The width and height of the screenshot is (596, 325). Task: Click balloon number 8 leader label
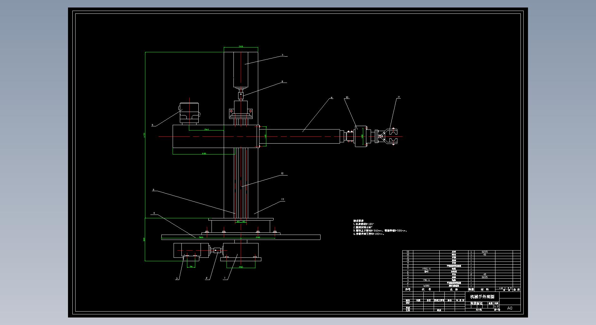(282, 82)
